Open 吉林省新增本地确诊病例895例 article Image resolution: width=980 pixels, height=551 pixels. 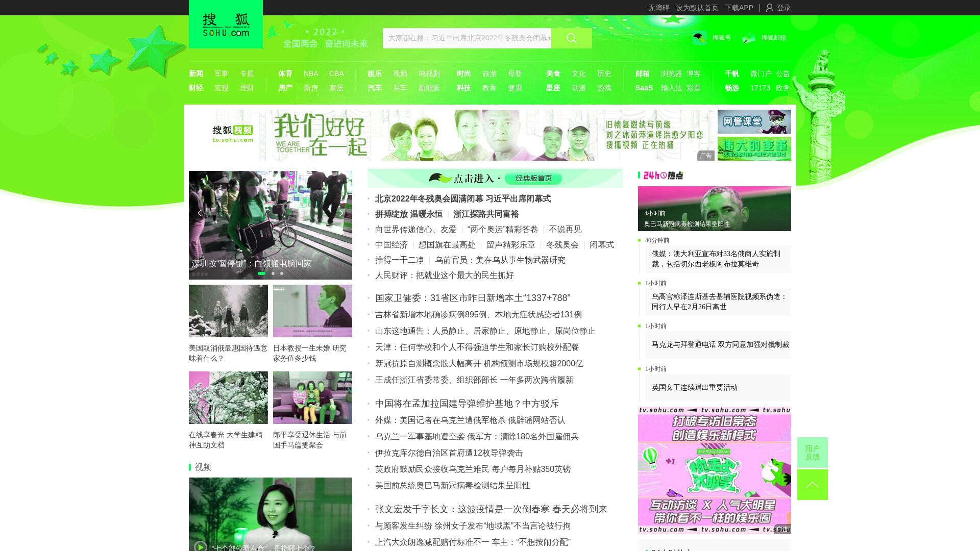coord(478,315)
